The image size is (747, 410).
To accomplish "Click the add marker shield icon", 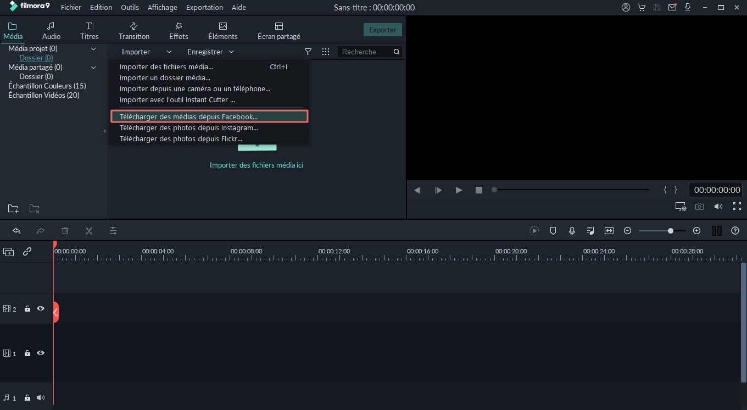I will (553, 231).
